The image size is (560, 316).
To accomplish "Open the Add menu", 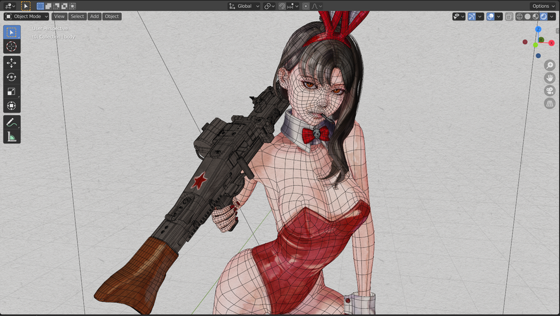I will pyautogui.click(x=94, y=17).
